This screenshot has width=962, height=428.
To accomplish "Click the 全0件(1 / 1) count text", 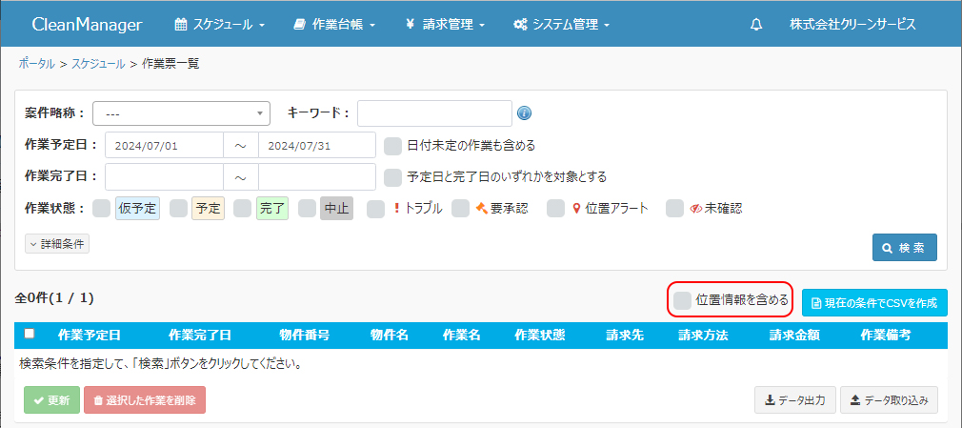I will (x=54, y=298).
